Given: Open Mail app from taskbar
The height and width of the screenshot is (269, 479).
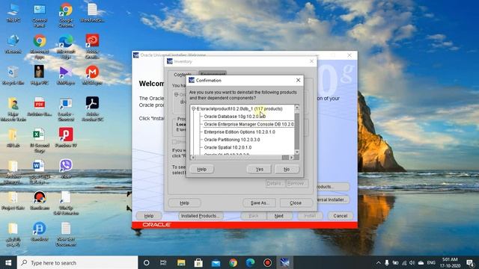Looking at the screenshot, I should click(x=216, y=262).
